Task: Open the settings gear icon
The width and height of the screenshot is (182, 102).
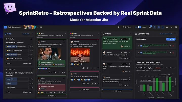Action: pos(176,27)
